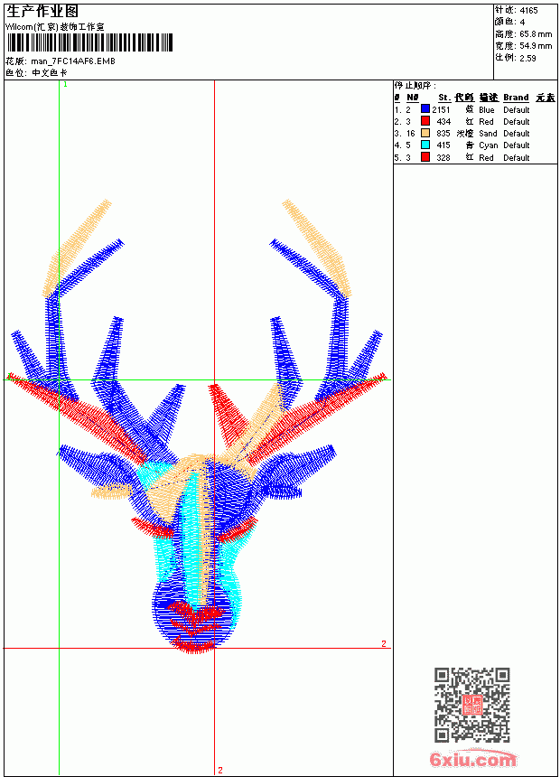This screenshot has width=560, height=777.
Task: Click the green marker labeled 1
Action: pyautogui.click(x=65, y=85)
